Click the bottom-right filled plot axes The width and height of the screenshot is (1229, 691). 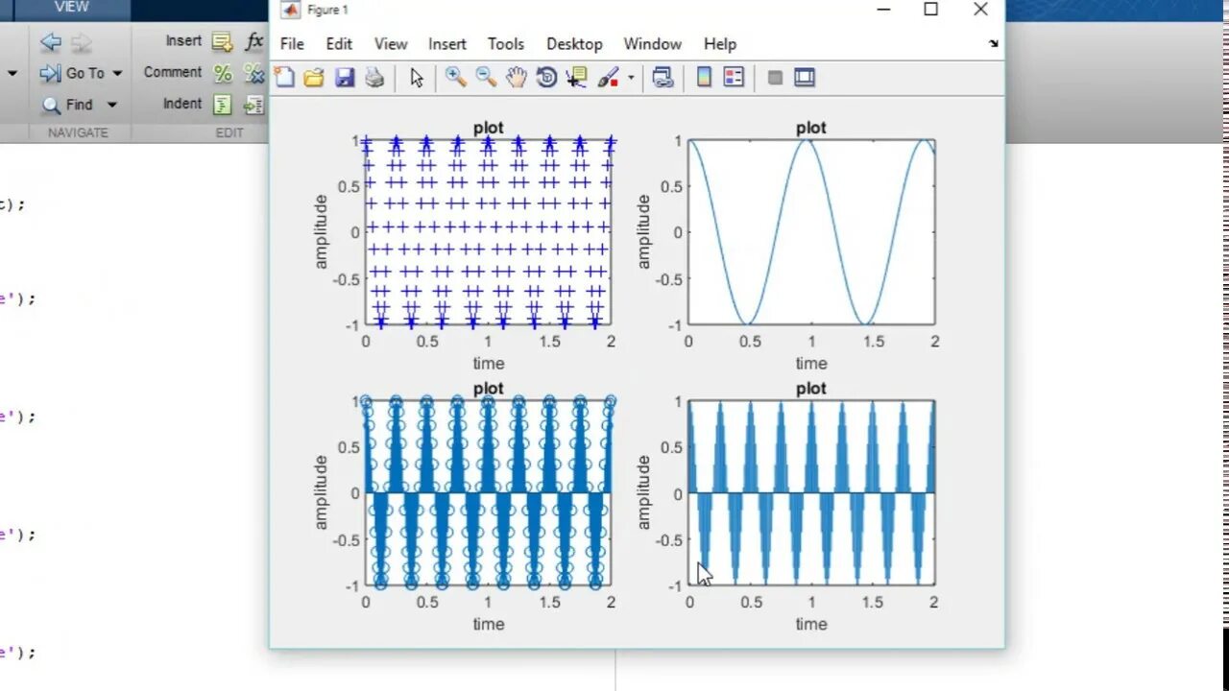(x=811, y=493)
